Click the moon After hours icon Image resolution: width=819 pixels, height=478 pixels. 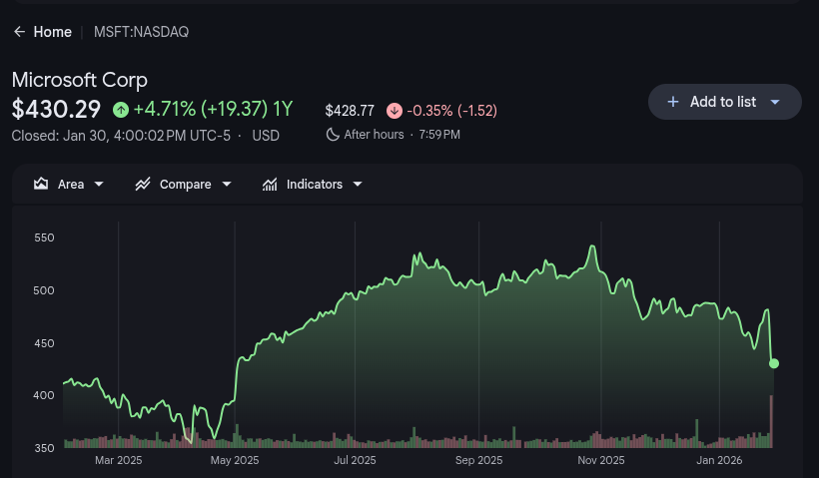(333, 135)
